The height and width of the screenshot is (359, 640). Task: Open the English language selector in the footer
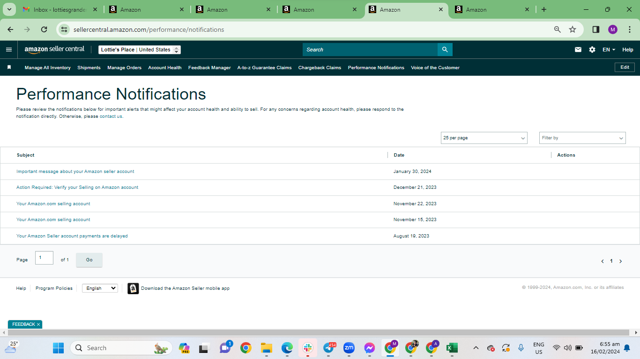click(x=100, y=288)
